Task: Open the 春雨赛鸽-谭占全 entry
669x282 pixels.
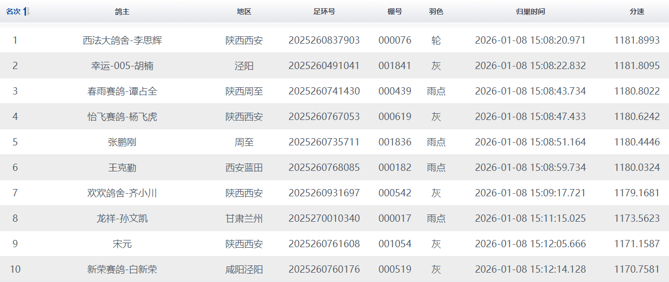Action: [x=122, y=91]
